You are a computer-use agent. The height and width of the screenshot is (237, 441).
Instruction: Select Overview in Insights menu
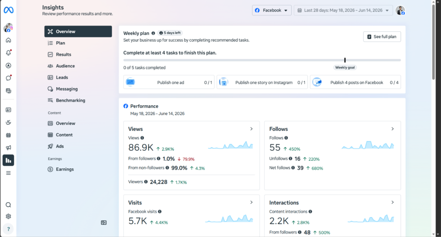(x=78, y=31)
